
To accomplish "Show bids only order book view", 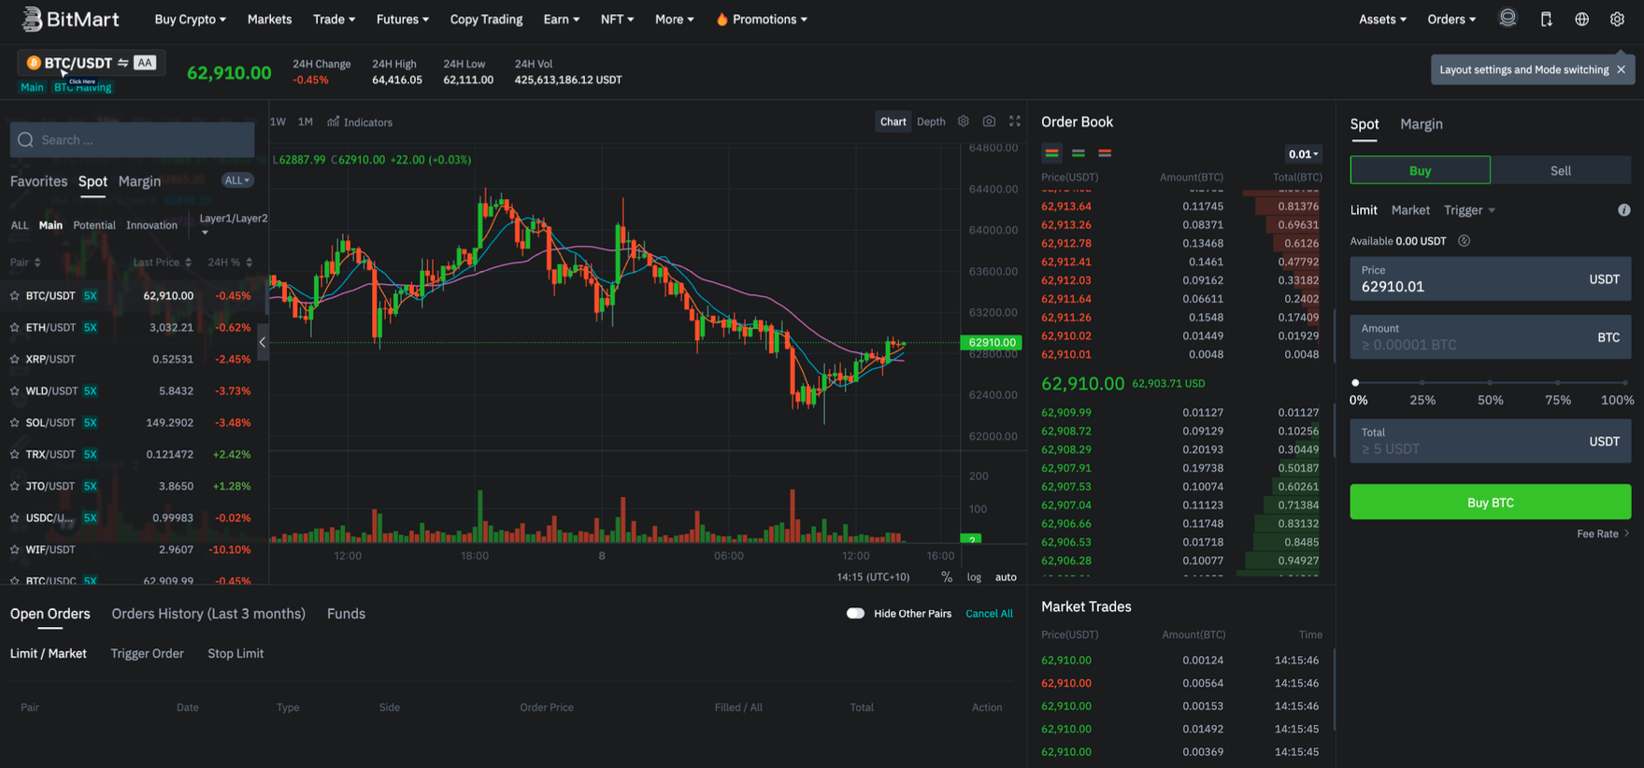I will click(1079, 153).
